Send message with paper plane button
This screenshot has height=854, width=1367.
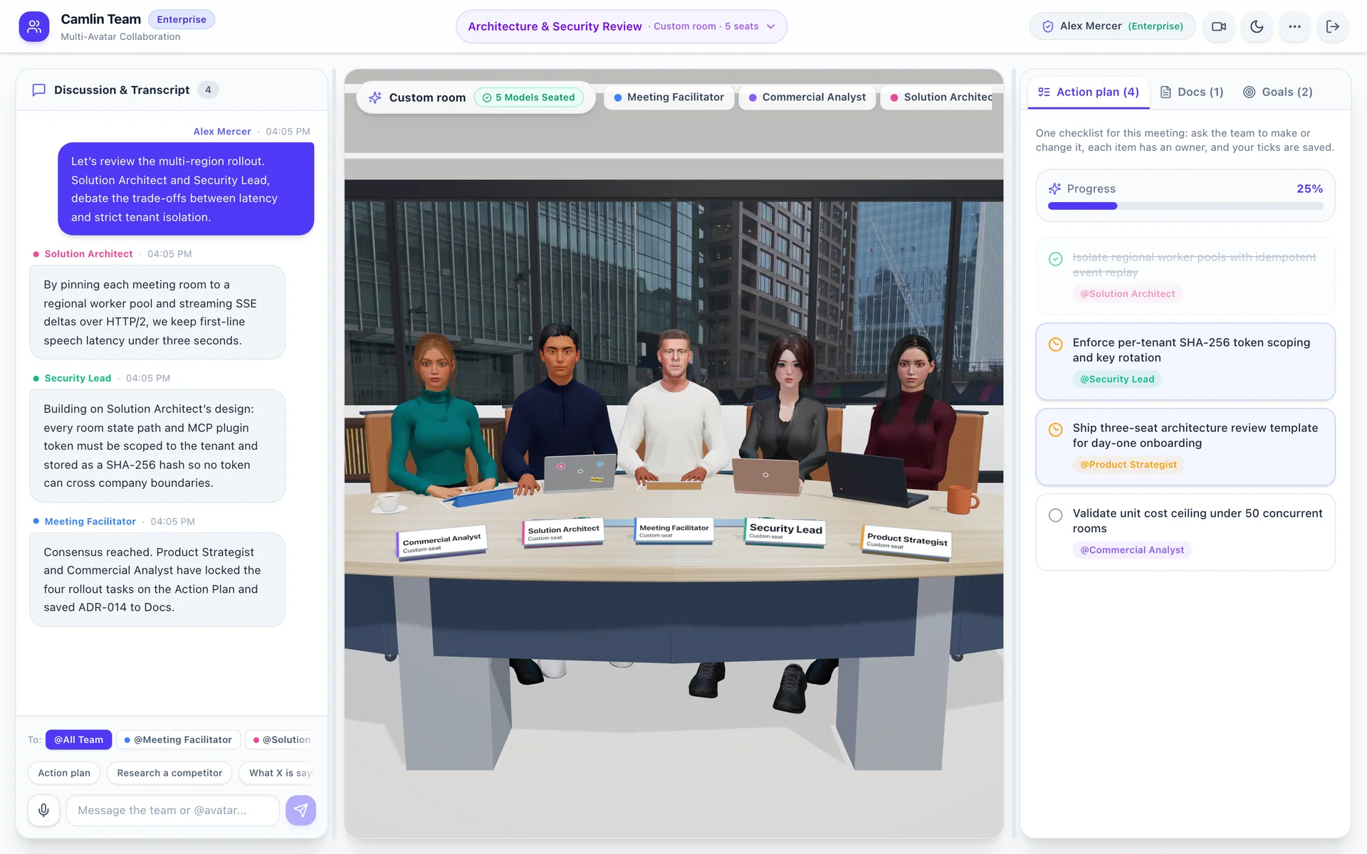click(300, 810)
